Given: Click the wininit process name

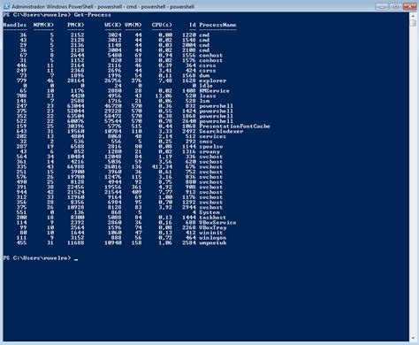Looking at the screenshot, I should click(211, 233).
